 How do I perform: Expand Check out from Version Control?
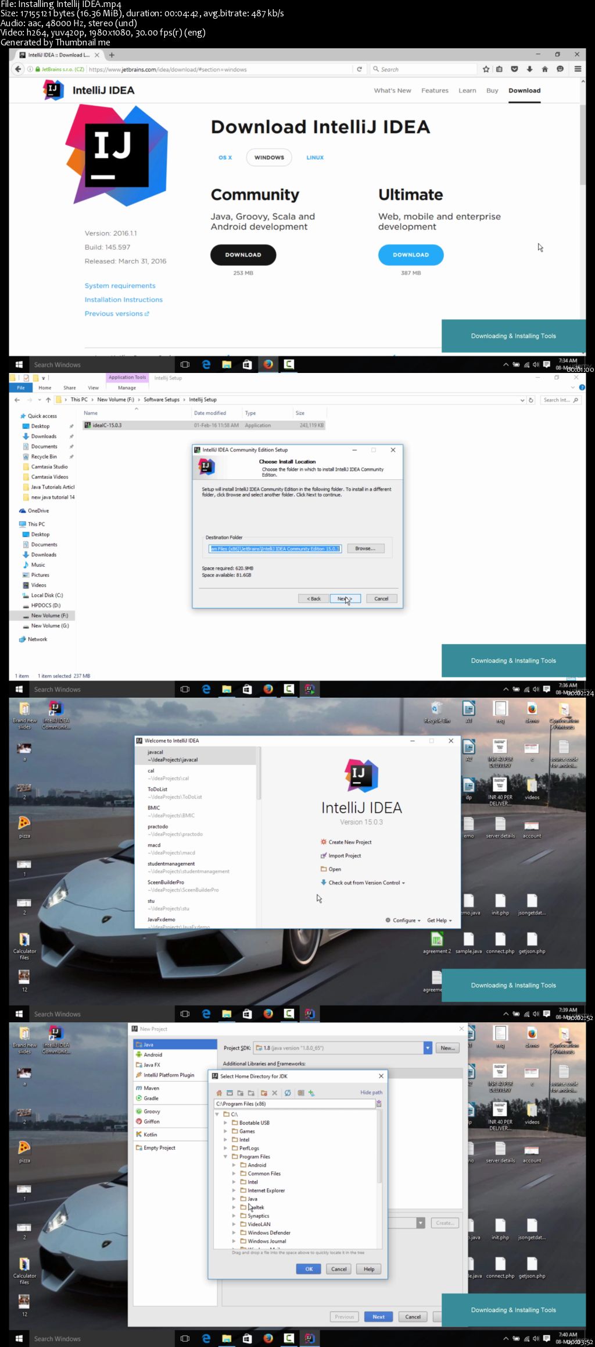tap(363, 883)
